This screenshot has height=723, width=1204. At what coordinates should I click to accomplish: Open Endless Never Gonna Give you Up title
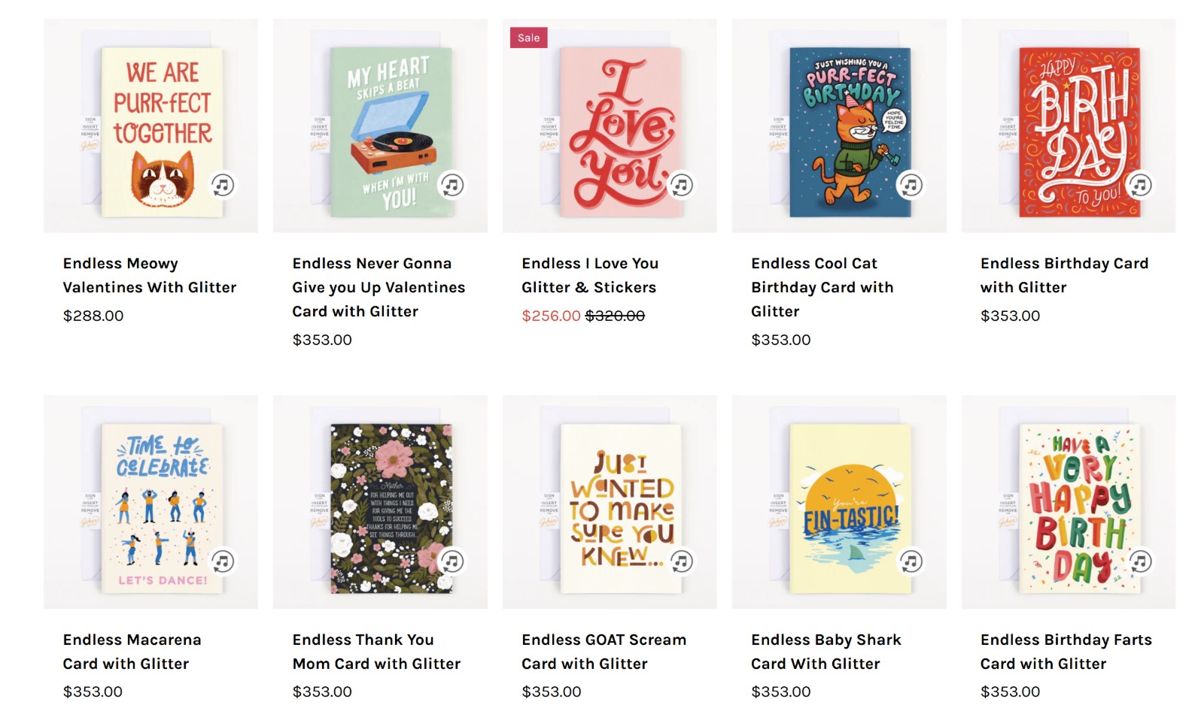[379, 287]
